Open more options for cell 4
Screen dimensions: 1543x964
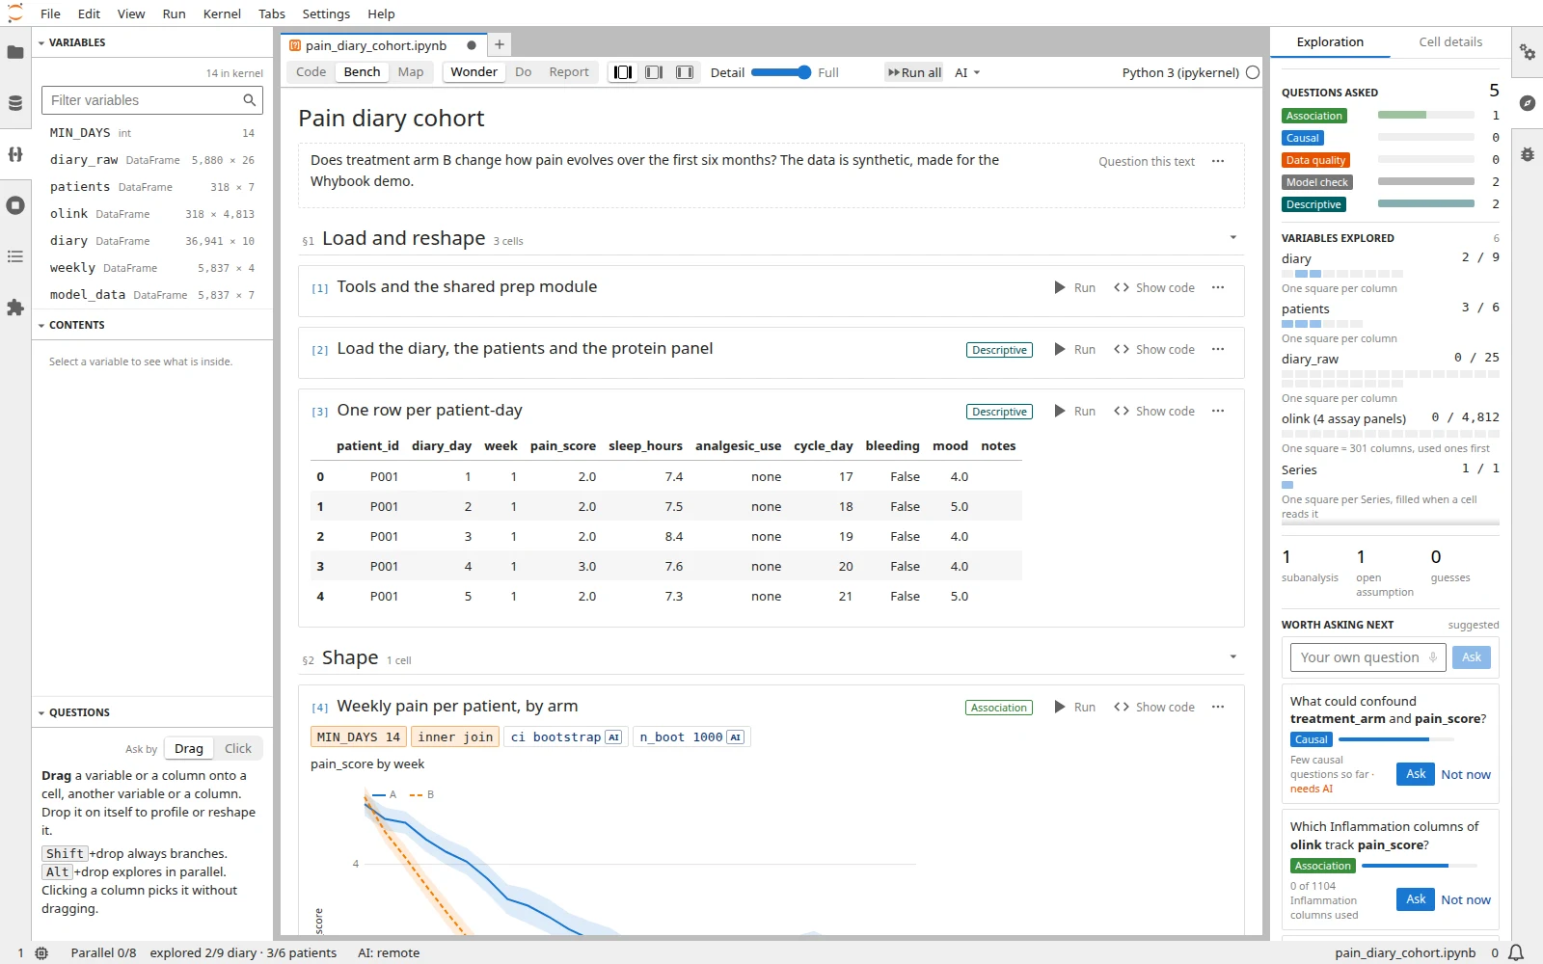click(1218, 707)
